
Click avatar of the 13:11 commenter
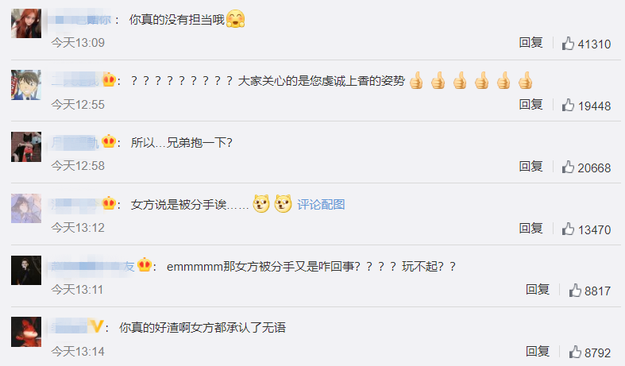coord(26,270)
